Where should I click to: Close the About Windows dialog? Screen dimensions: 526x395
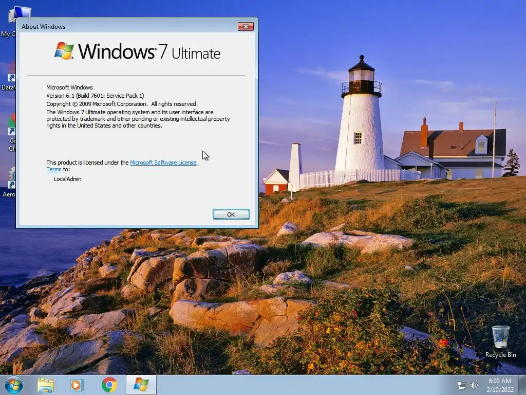point(246,27)
